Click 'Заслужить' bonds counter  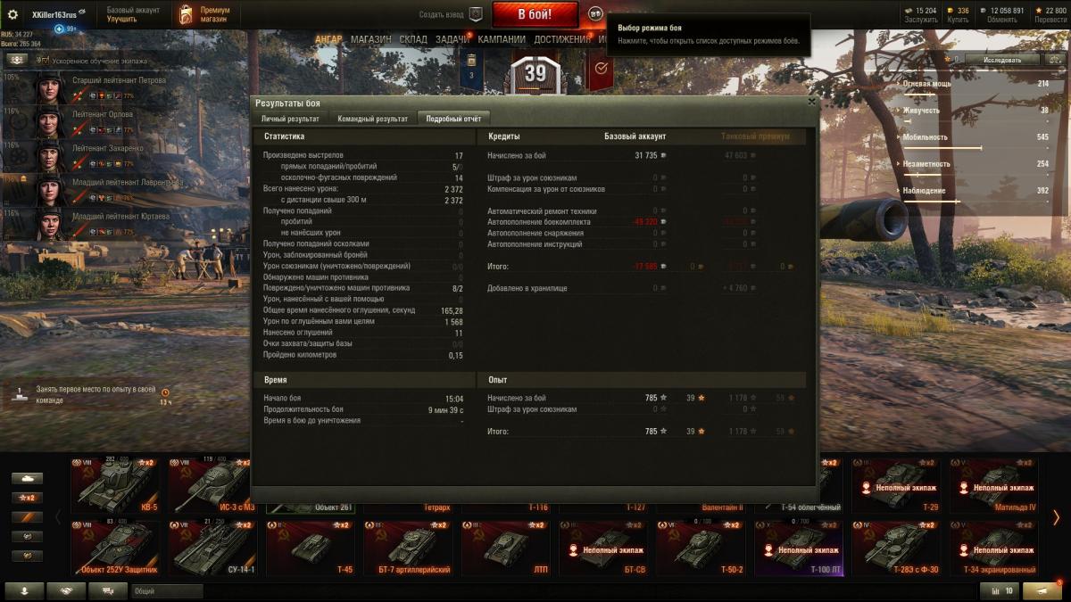click(x=921, y=19)
